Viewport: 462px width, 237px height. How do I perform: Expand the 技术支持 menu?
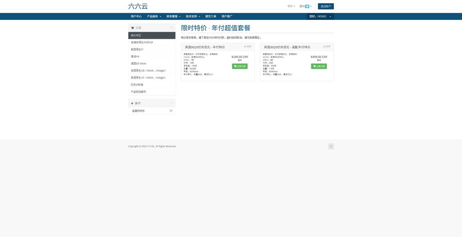click(193, 17)
